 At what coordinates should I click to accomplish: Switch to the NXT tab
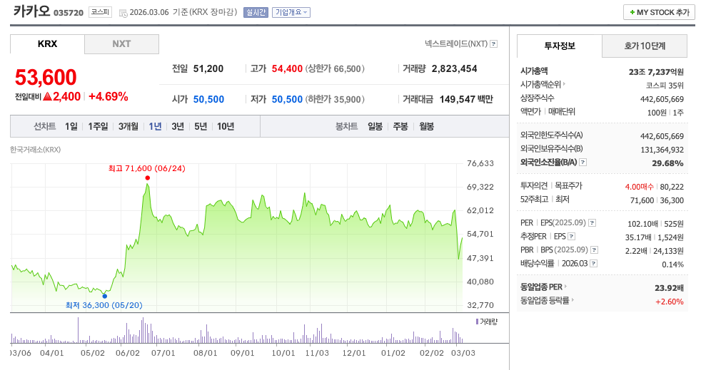tap(121, 43)
